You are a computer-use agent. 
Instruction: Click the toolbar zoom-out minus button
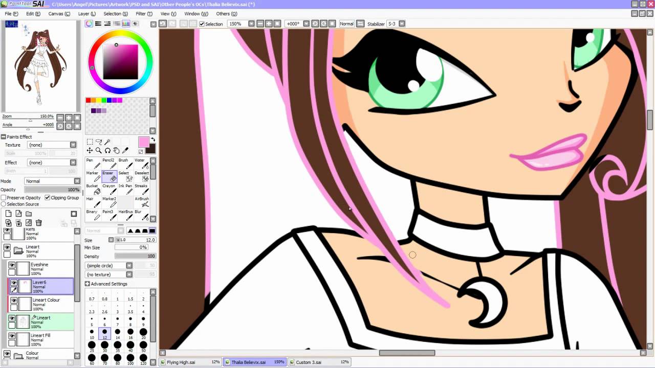260,24
